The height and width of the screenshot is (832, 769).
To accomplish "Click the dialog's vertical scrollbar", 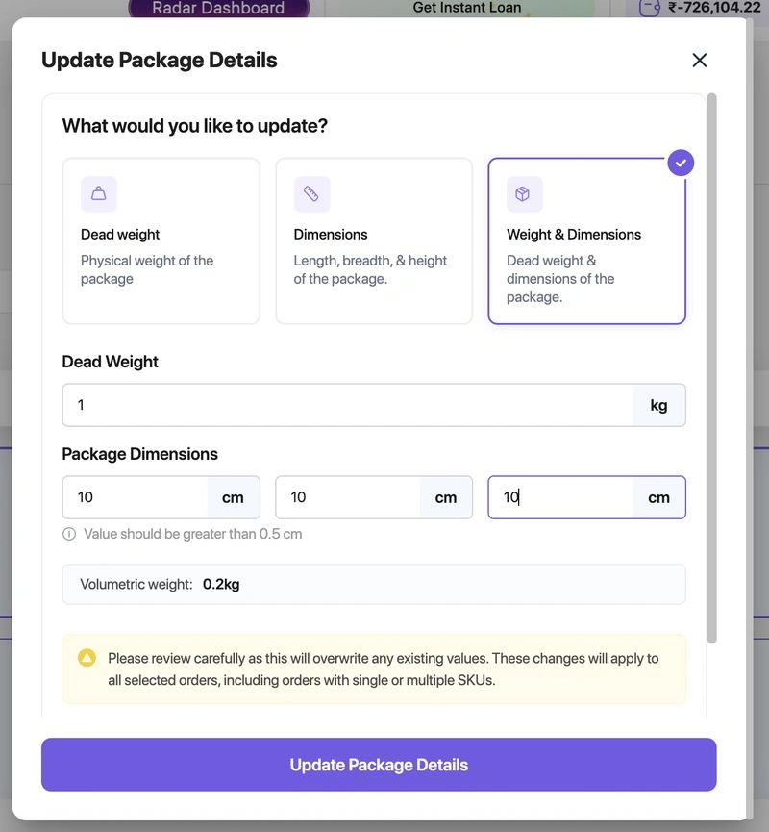I will (x=711, y=368).
